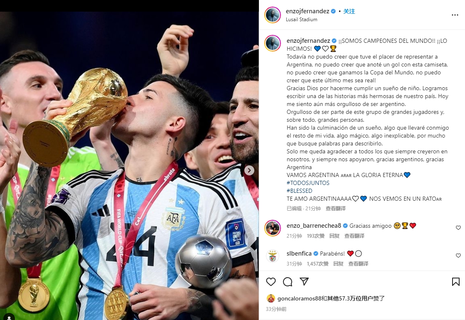Click enzojfernandez avatar in post header
The image size is (465, 320).
tap(273, 15)
